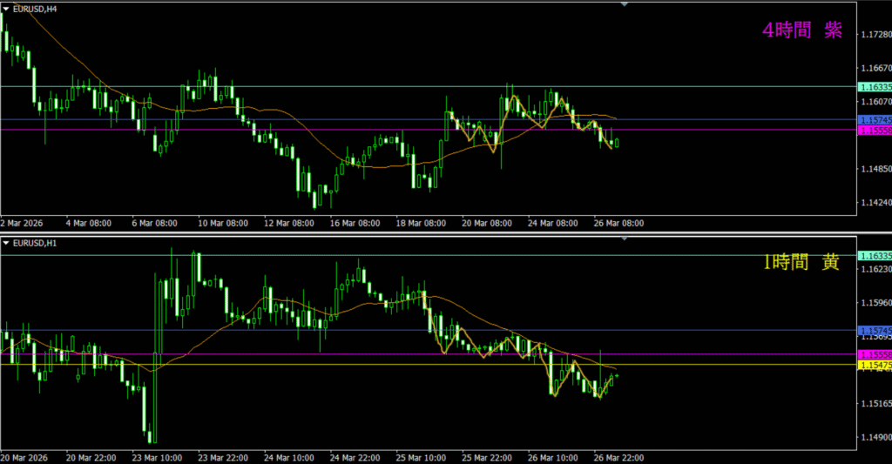Select the blue 1.15745 price tag on H4 chart

pos(874,119)
